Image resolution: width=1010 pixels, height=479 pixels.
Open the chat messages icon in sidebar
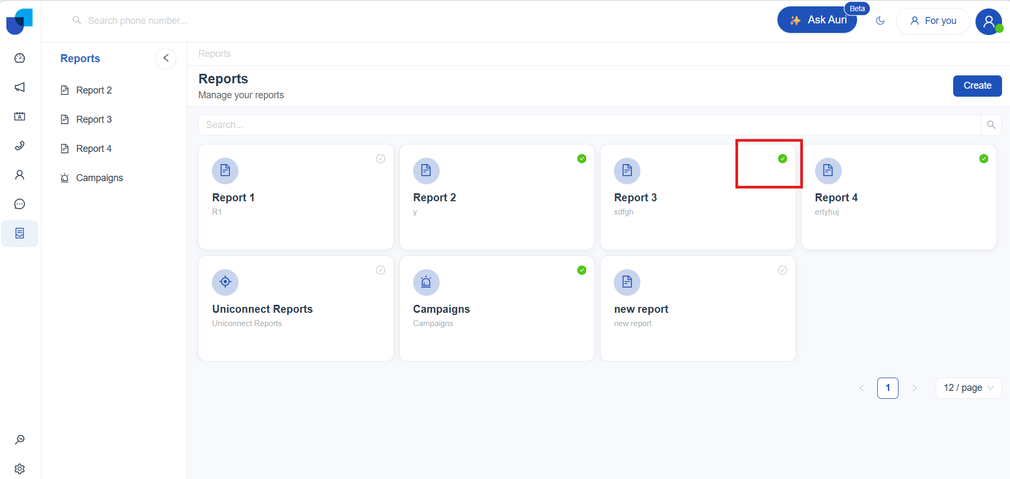[20, 204]
